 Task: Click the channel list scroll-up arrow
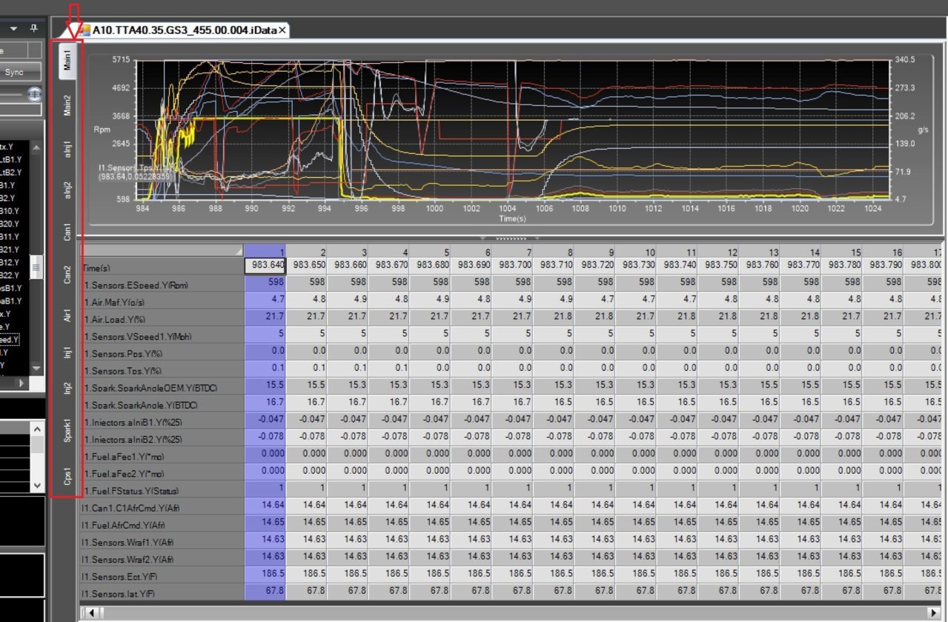(36, 146)
